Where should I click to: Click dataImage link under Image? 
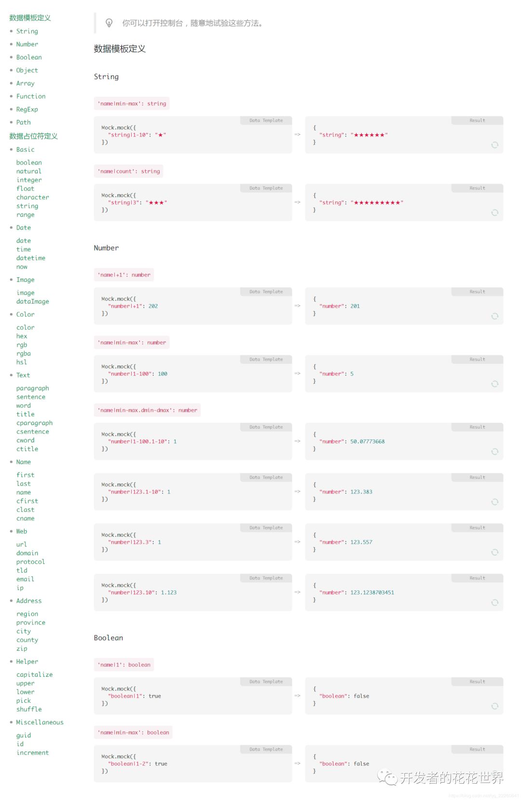tap(33, 301)
